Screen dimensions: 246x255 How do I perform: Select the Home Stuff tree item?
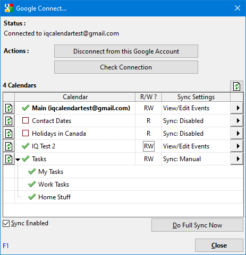tap(55, 197)
